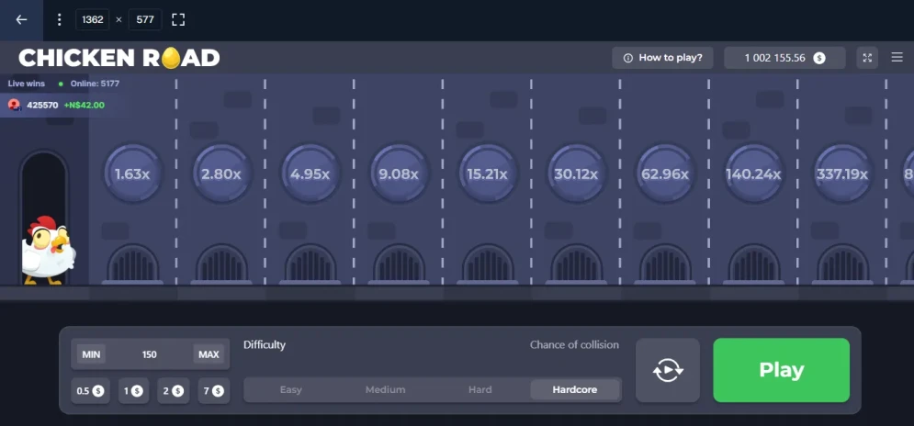
Task: Open the three-dot options menu
Action: point(60,19)
